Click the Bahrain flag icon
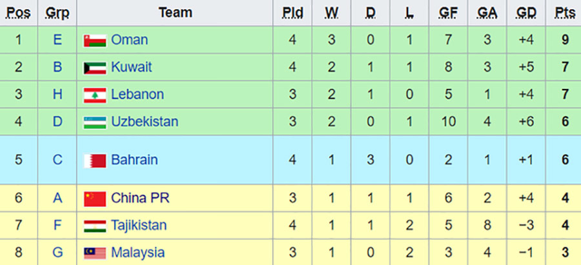Screen dimensions: 581x265 tap(94, 161)
